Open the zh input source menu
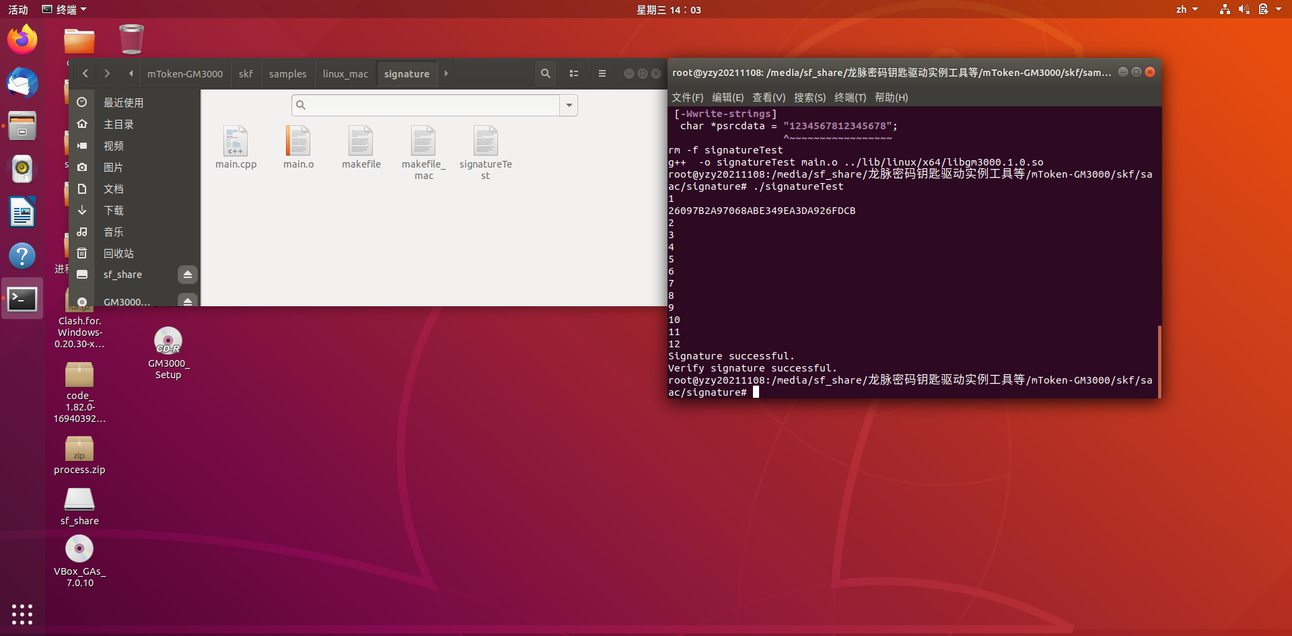The height and width of the screenshot is (636, 1292). point(1186,9)
